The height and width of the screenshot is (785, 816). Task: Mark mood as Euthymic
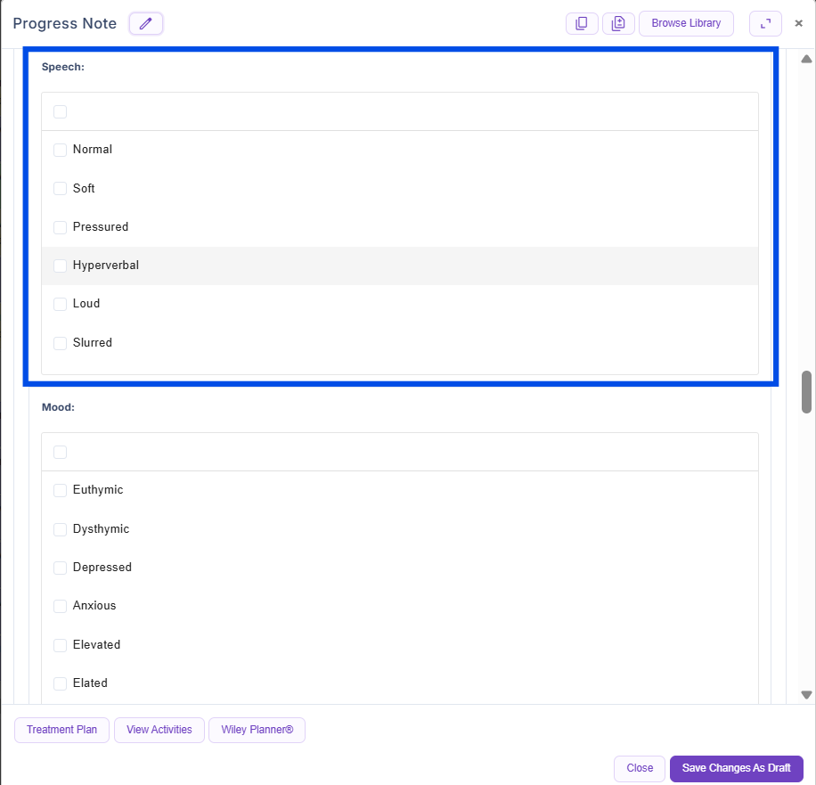(x=61, y=490)
